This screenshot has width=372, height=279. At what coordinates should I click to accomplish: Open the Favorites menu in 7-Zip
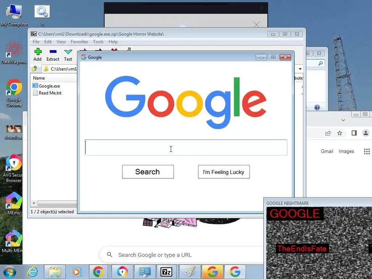tap(79, 42)
